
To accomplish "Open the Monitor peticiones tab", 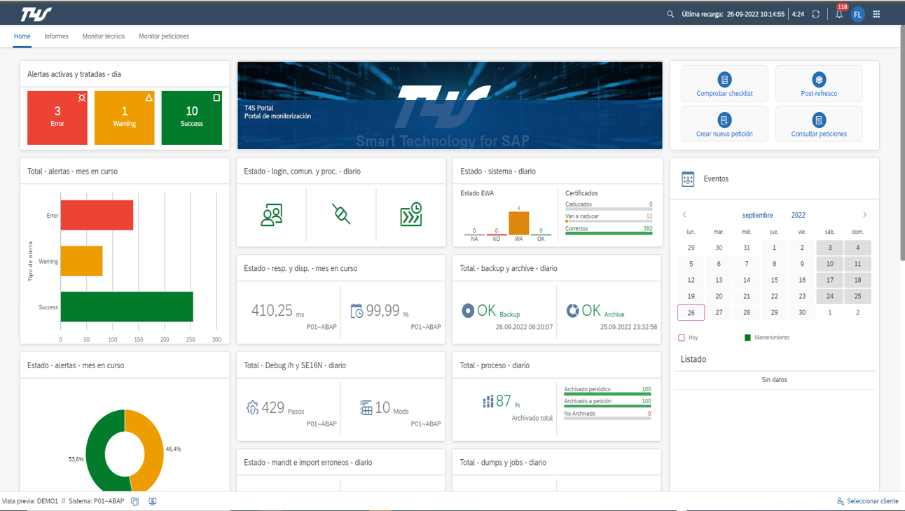I will pyautogui.click(x=164, y=36).
